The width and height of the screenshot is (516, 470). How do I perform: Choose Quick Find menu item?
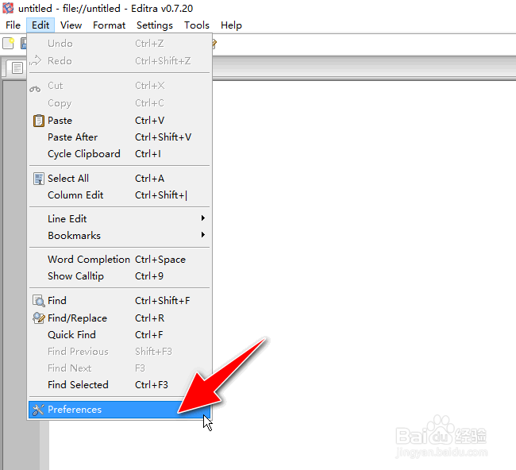[119, 335]
